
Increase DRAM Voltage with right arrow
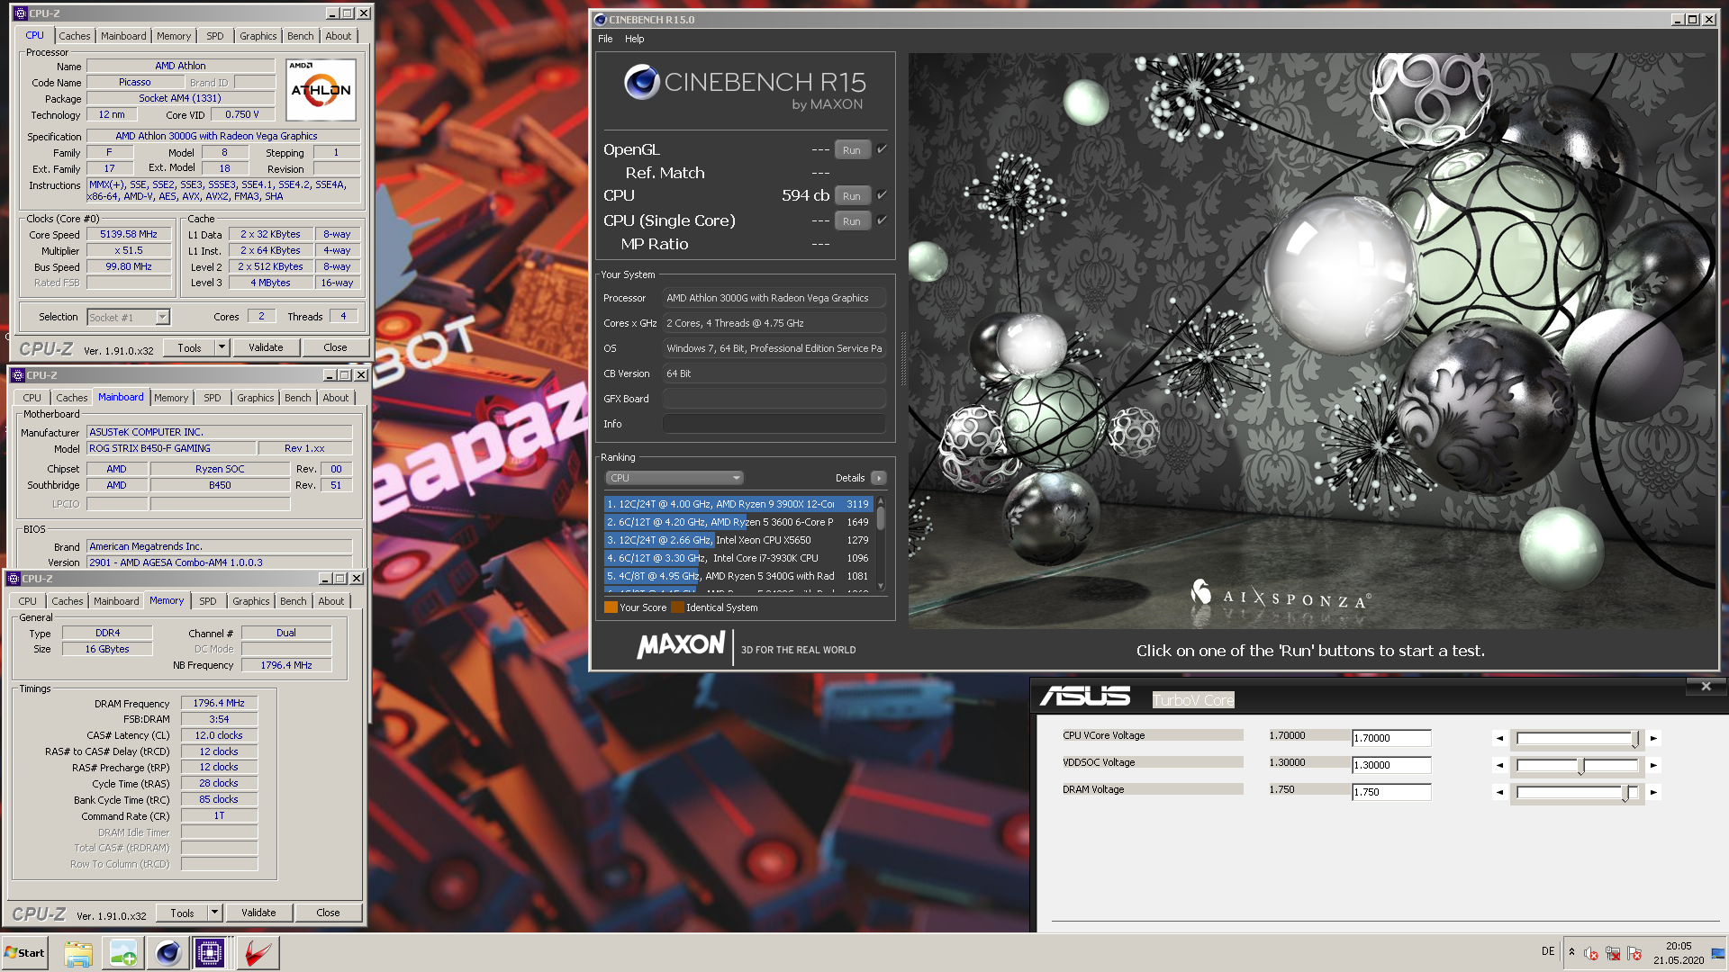click(x=1653, y=793)
